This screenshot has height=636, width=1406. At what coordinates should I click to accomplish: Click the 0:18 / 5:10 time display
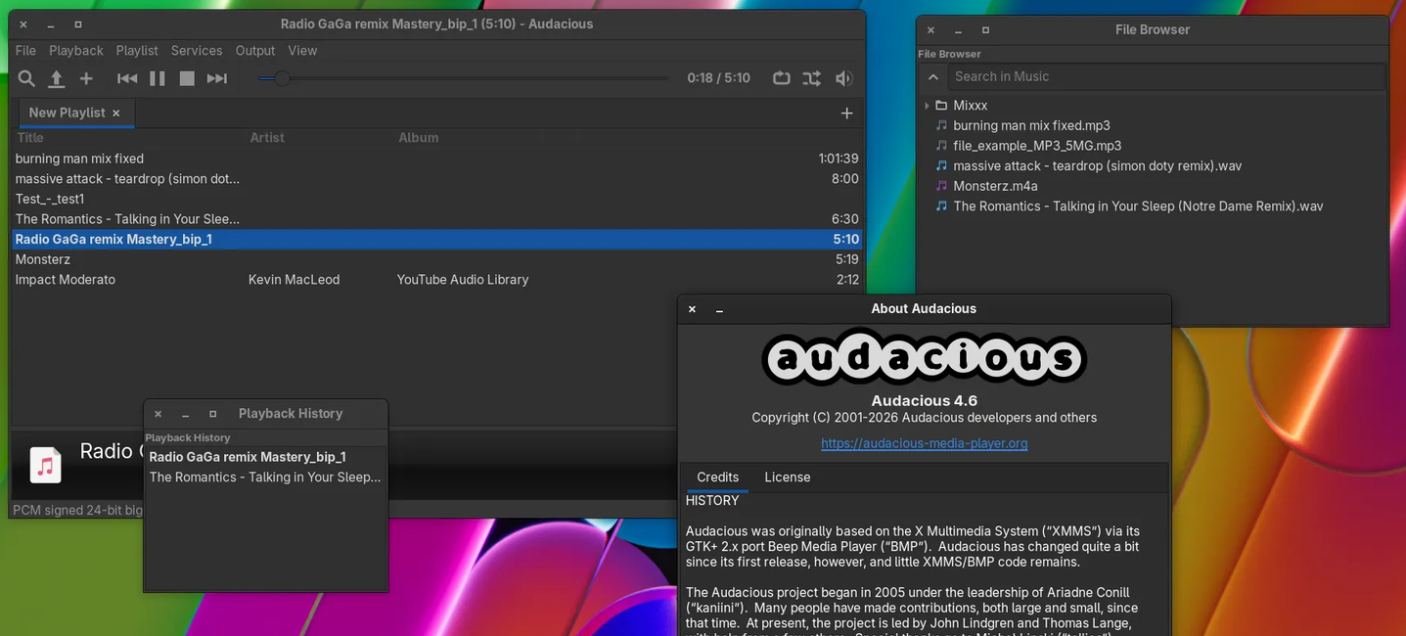(718, 78)
